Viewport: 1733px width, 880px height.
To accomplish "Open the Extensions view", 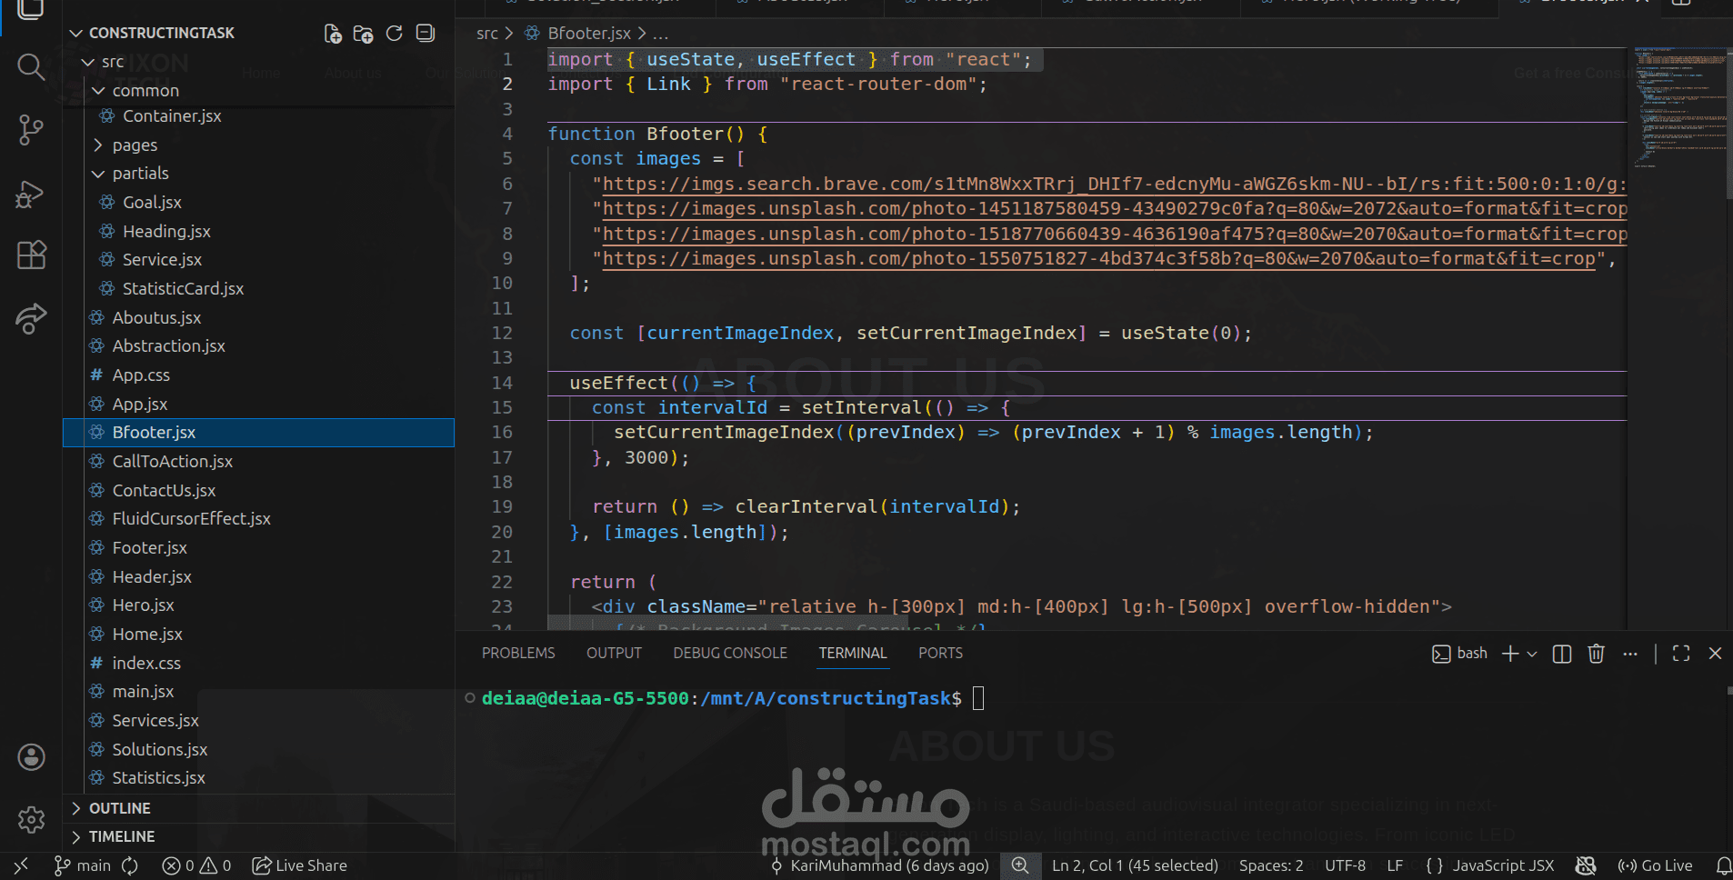I will 31,255.
